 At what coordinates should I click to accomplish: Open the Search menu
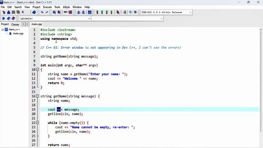(18, 7)
